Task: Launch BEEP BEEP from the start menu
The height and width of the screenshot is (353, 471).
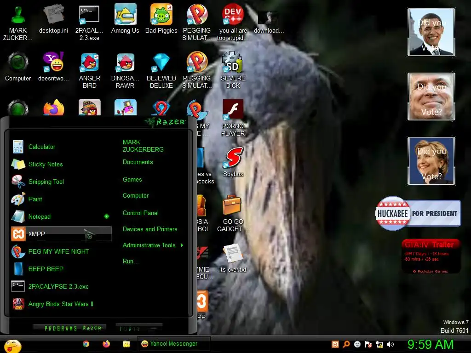Action: (61, 269)
